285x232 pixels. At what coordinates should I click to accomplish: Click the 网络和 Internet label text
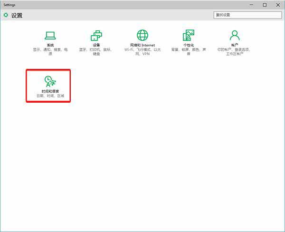[142, 45]
